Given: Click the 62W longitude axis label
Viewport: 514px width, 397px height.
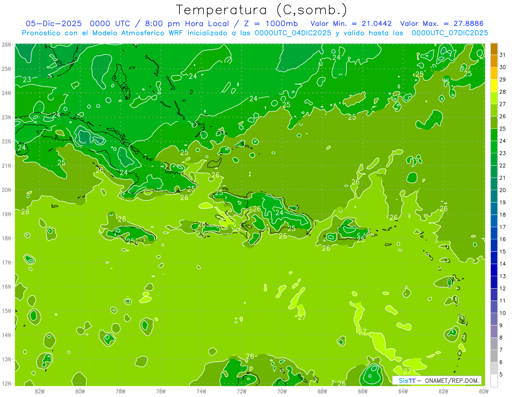Looking at the screenshot, I should click(x=443, y=391).
